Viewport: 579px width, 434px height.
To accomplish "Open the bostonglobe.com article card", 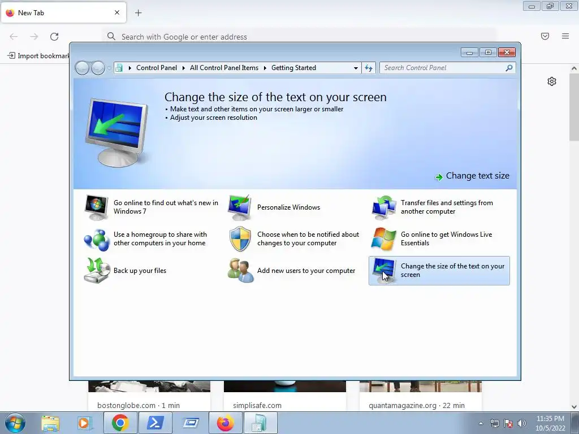I will pyautogui.click(x=149, y=396).
